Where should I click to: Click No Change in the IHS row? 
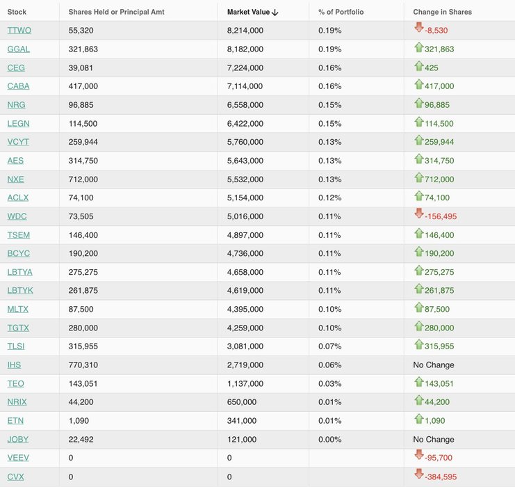point(434,365)
